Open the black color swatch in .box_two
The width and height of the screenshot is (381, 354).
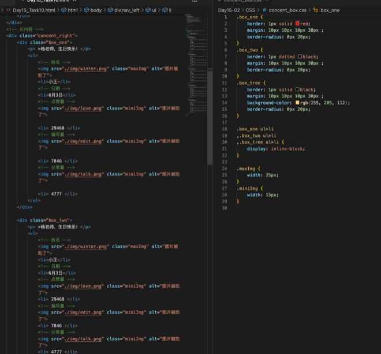click(x=300, y=57)
